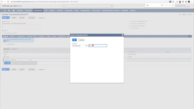The image size is (194, 109).
Task: Open the browser three-dot menu
Action: 192,2
